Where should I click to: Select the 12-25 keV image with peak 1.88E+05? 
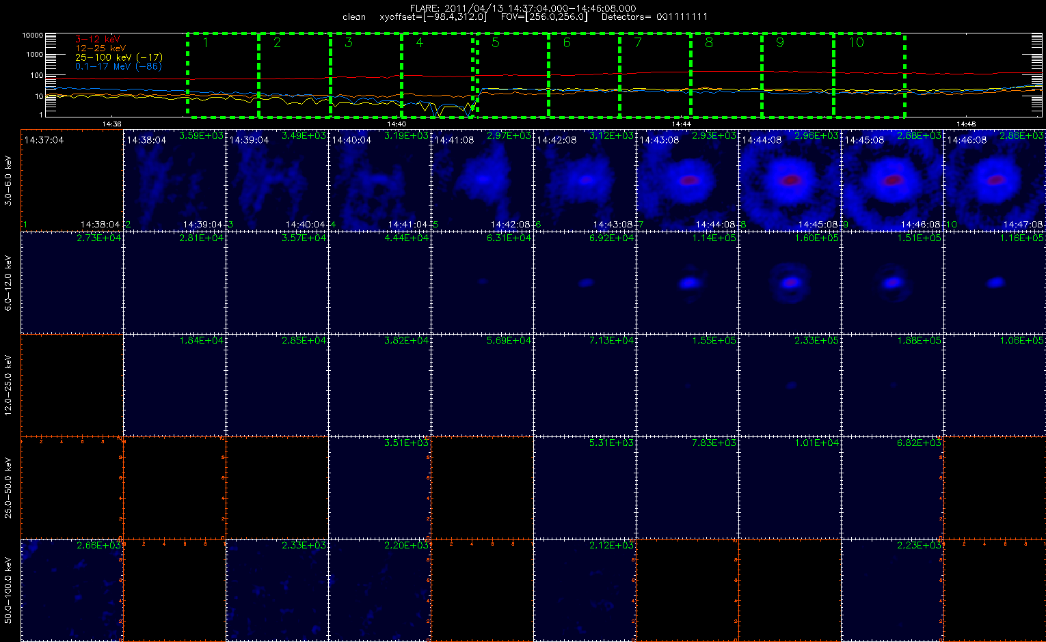click(892, 385)
